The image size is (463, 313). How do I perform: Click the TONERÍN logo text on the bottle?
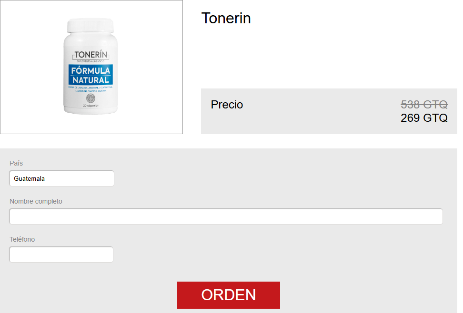(x=91, y=55)
